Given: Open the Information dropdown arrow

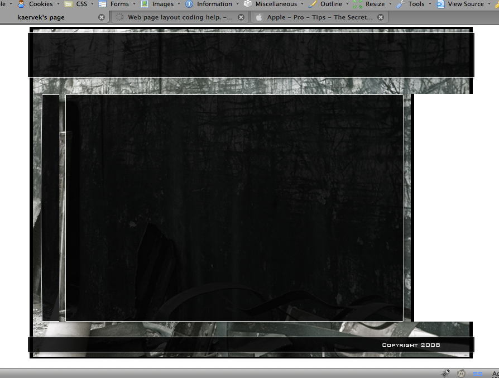Looking at the screenshot, I should click(x=237, y=4).
